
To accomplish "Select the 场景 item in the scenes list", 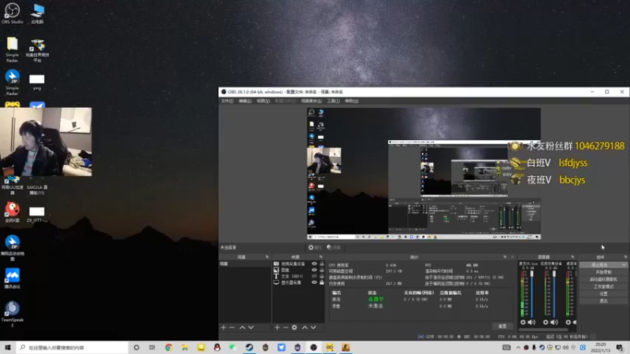I will tap(245, 264).
